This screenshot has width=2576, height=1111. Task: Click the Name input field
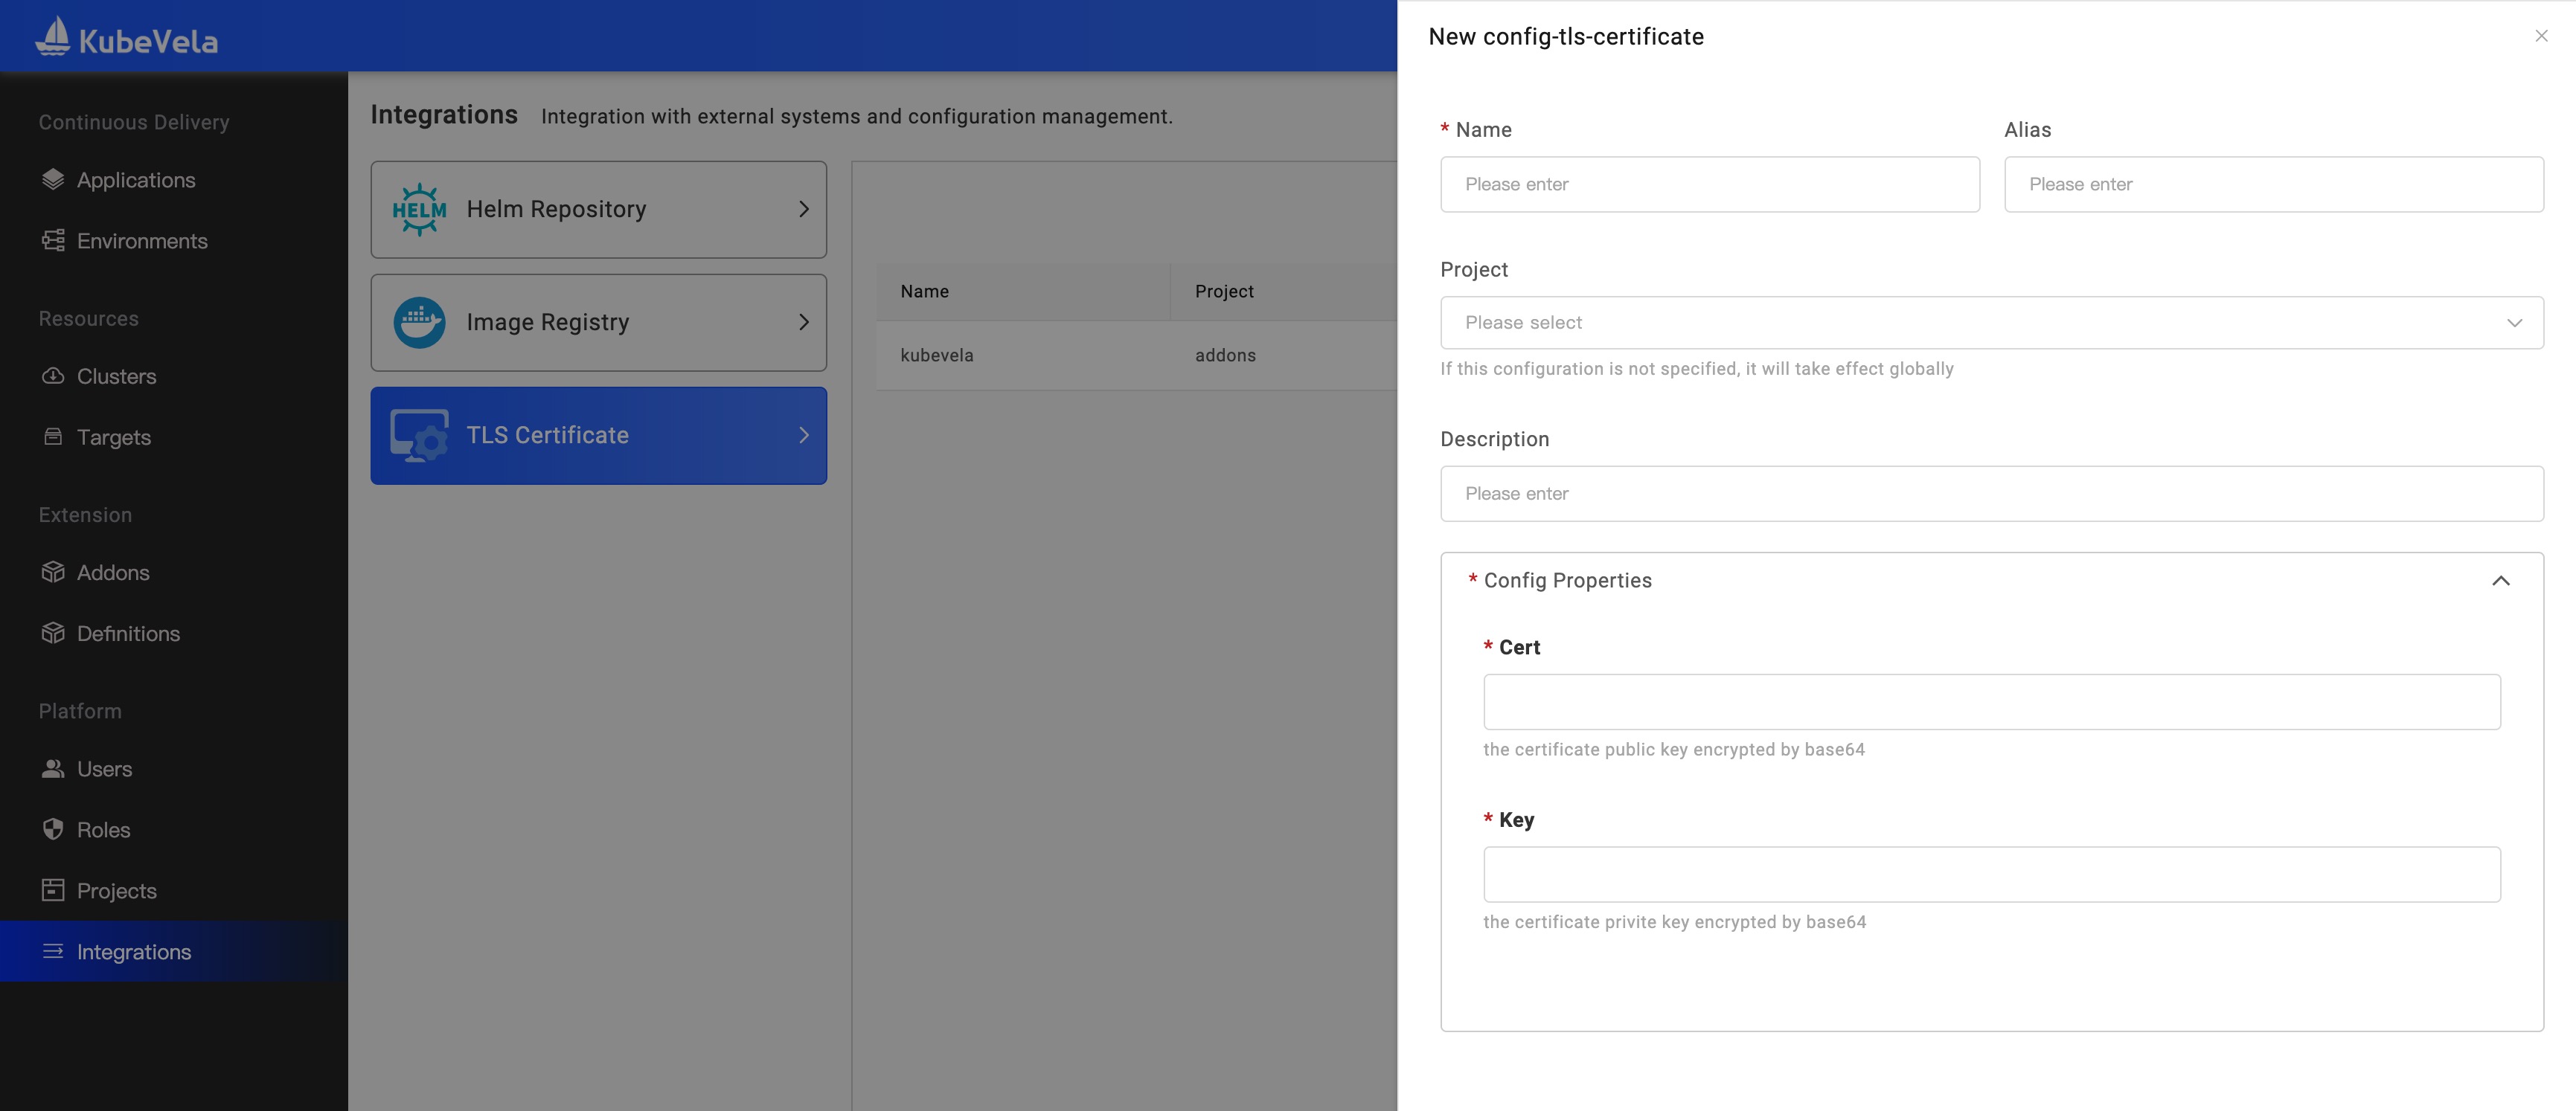(1709, 185)
